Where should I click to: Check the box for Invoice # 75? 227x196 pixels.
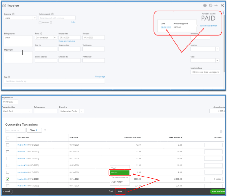8,158
